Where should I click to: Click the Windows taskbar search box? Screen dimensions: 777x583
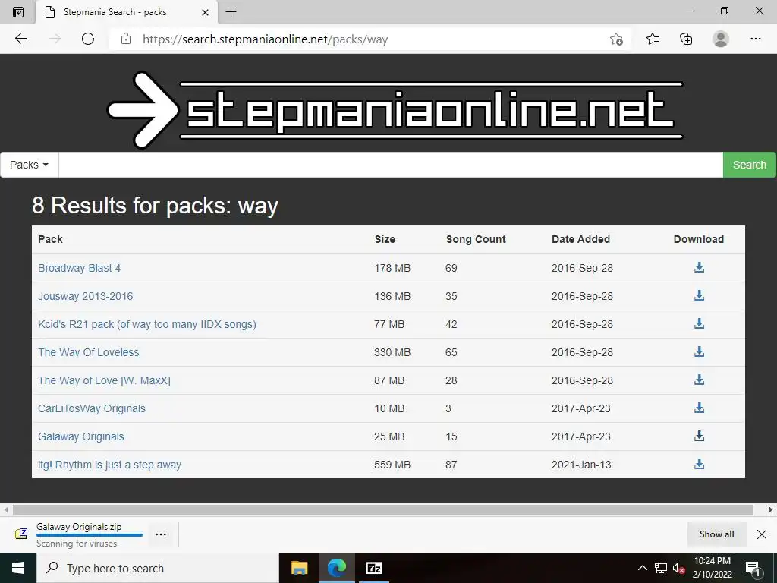[x=158, y=568]
